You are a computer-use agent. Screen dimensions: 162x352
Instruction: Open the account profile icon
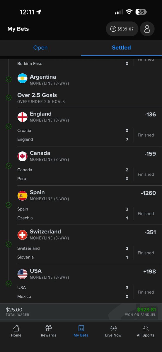(147, 29)
